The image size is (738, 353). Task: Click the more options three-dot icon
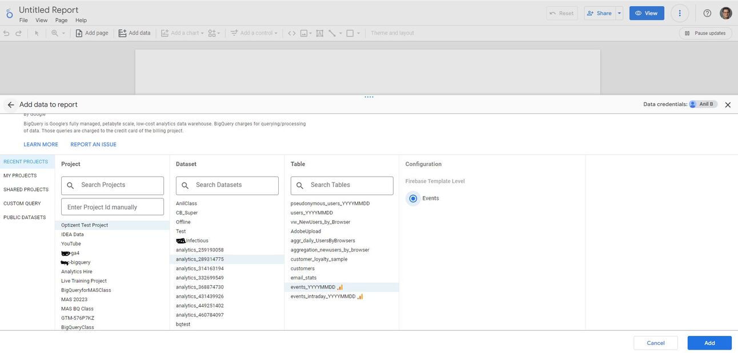tap(679, 13)
